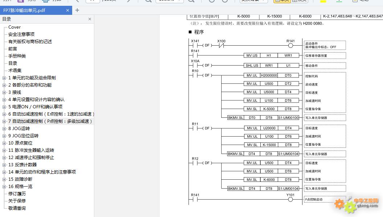Go to the Cover bookmark

15,27
